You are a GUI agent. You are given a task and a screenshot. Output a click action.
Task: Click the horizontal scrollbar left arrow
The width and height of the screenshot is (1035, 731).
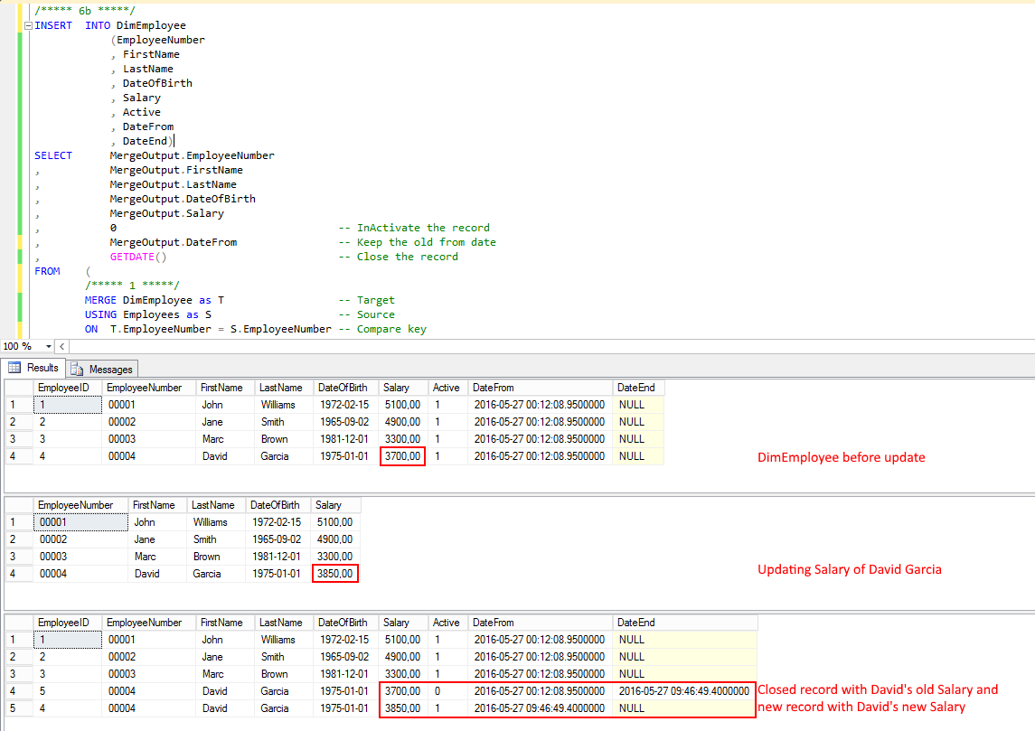(x=61, y=346)
